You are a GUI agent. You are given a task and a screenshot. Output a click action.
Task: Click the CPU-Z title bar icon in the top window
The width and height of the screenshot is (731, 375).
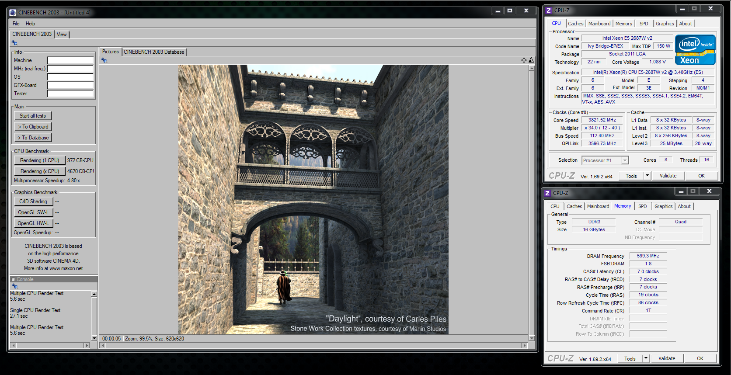549,10
